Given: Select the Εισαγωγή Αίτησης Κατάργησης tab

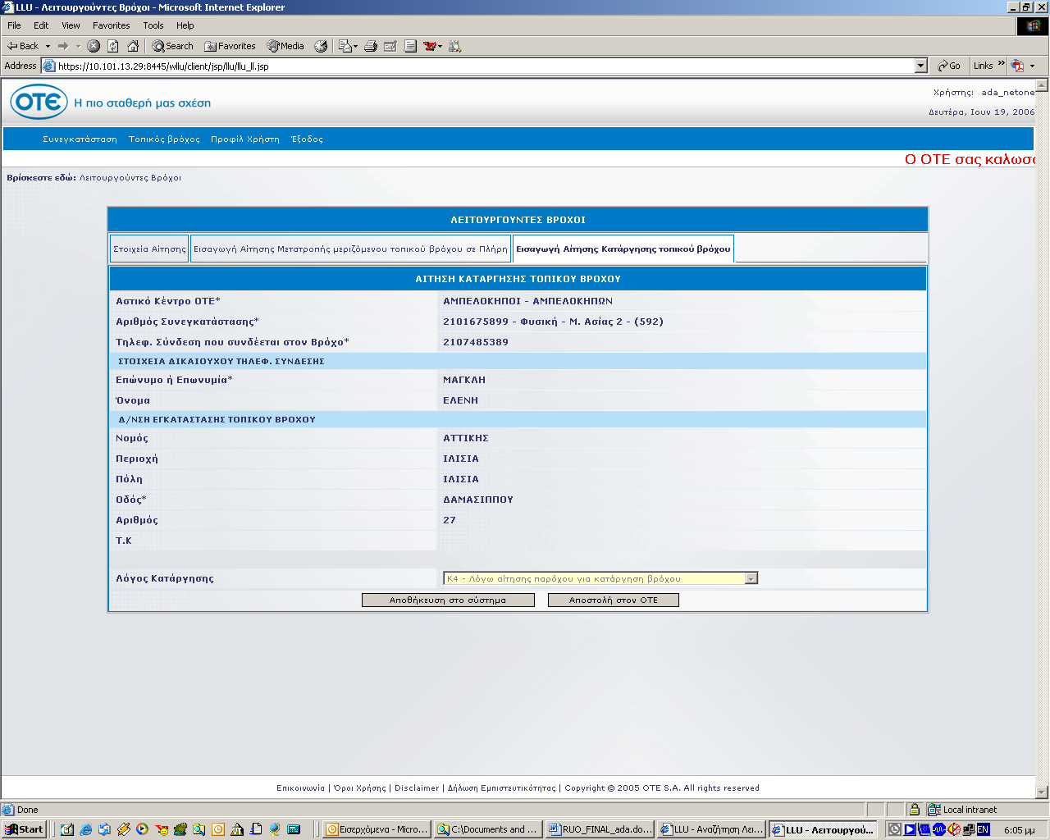Looking at the screenshot, I should click(623, 249).
